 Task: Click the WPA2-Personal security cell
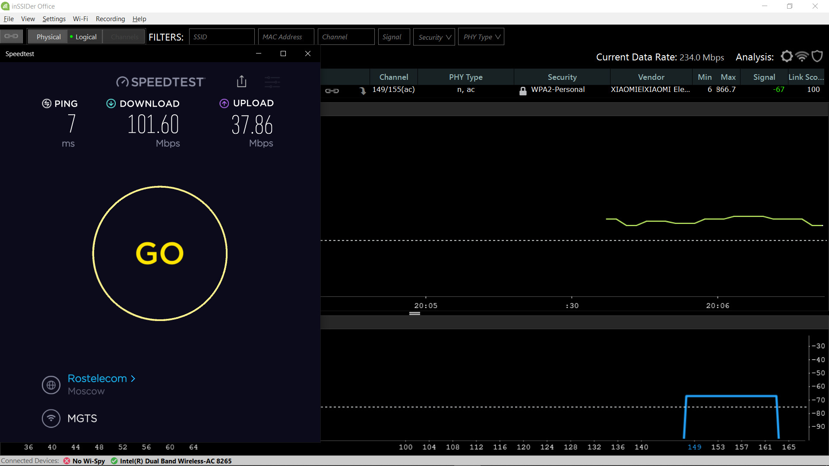[x=558, y=89]
